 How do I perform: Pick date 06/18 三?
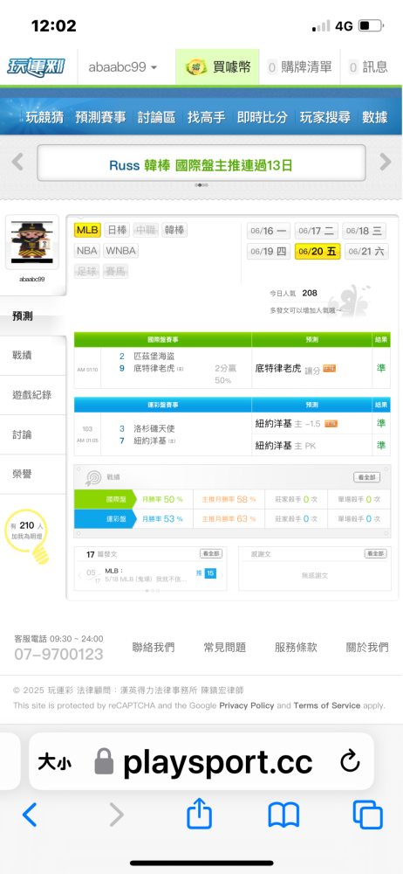[x=364, y=231]
